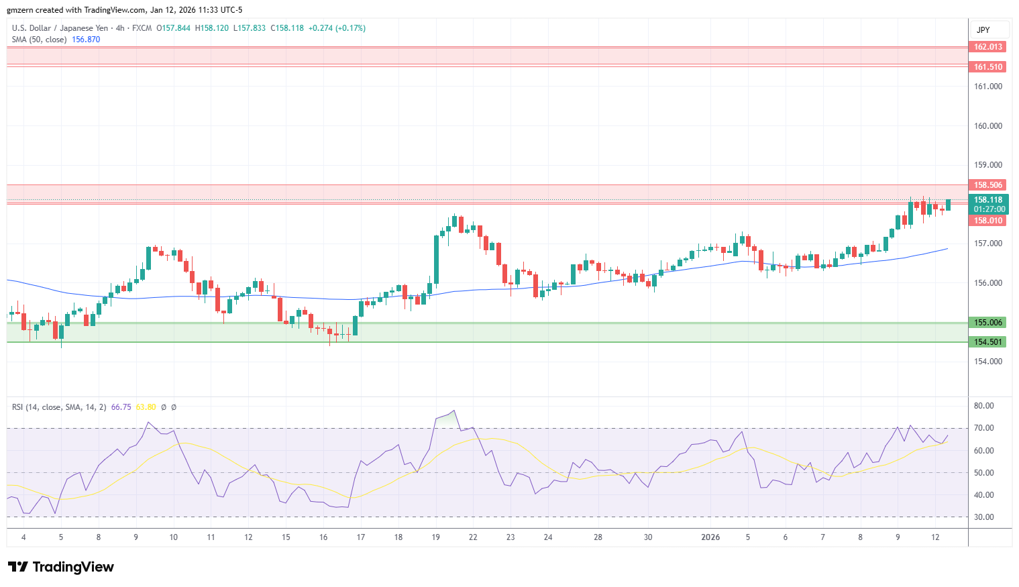This screenshot has height=587, width=1019.
Task: Click the SMA (50, close) indicator label
Action: (39, 40)
